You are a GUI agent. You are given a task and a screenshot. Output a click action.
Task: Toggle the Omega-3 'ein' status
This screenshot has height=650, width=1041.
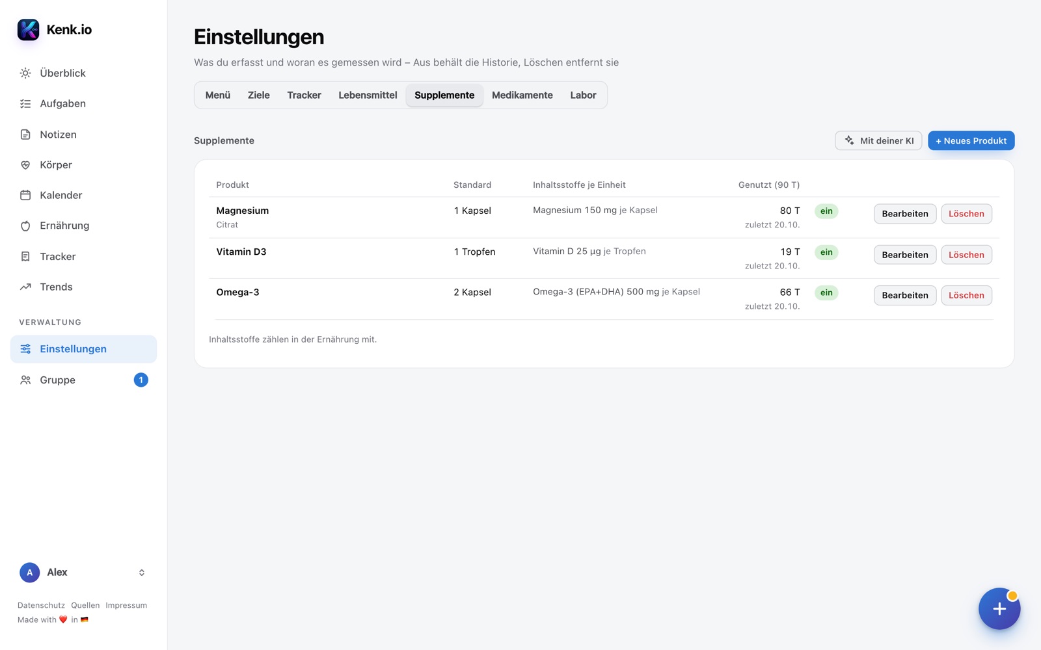tap(826, 292)
